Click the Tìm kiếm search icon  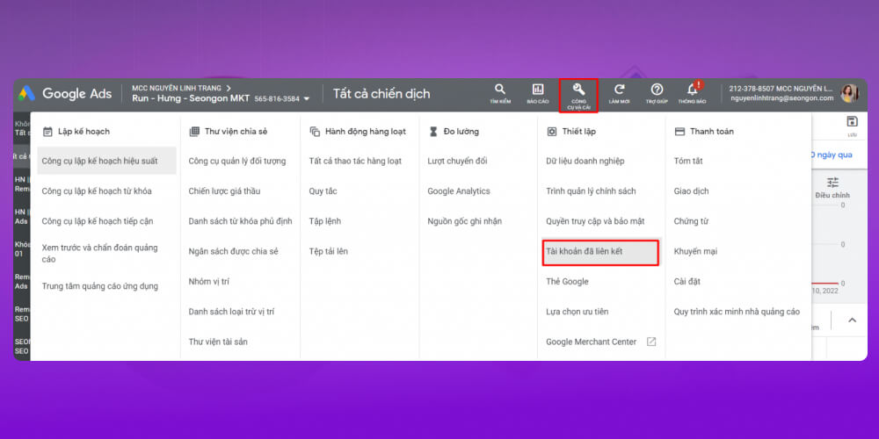500,92
